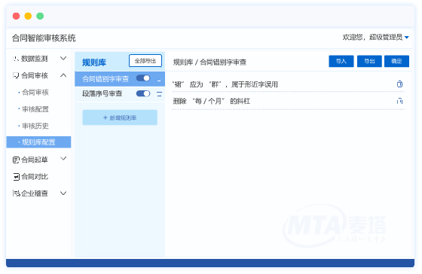Expand the 企业稽查 menu chevron

(63, 193)
